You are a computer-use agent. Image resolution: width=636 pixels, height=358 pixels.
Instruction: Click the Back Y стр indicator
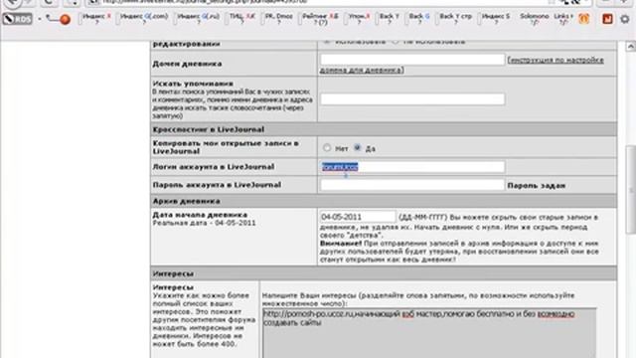click(x=455, y=19)
